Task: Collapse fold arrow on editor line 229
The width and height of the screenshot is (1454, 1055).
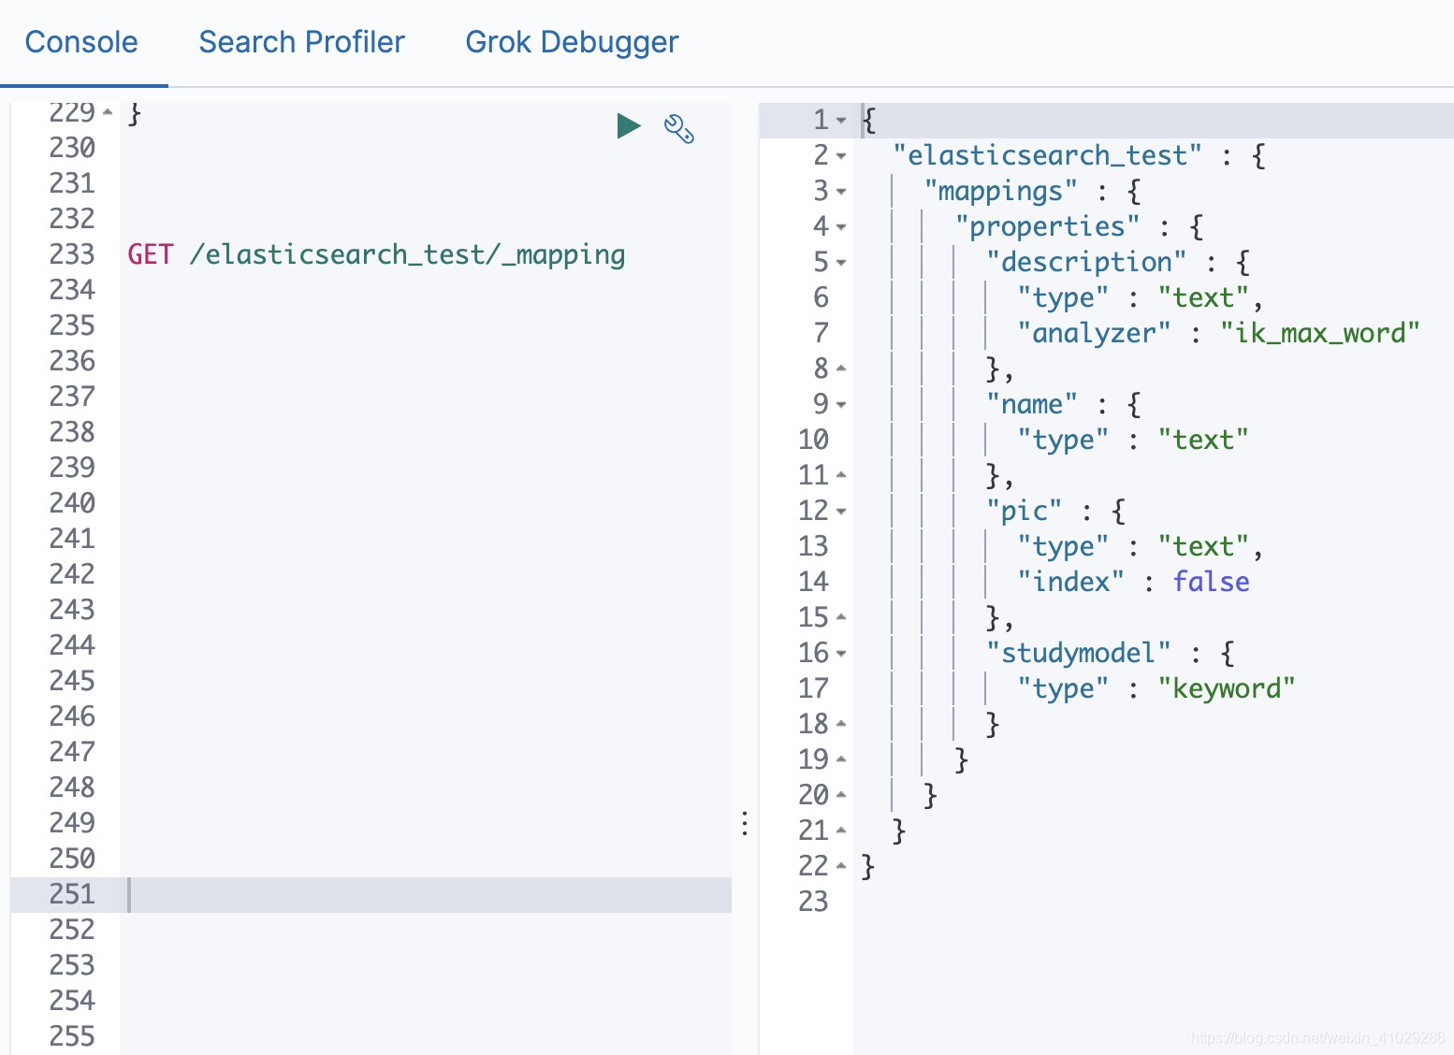Action: [108, 112]
